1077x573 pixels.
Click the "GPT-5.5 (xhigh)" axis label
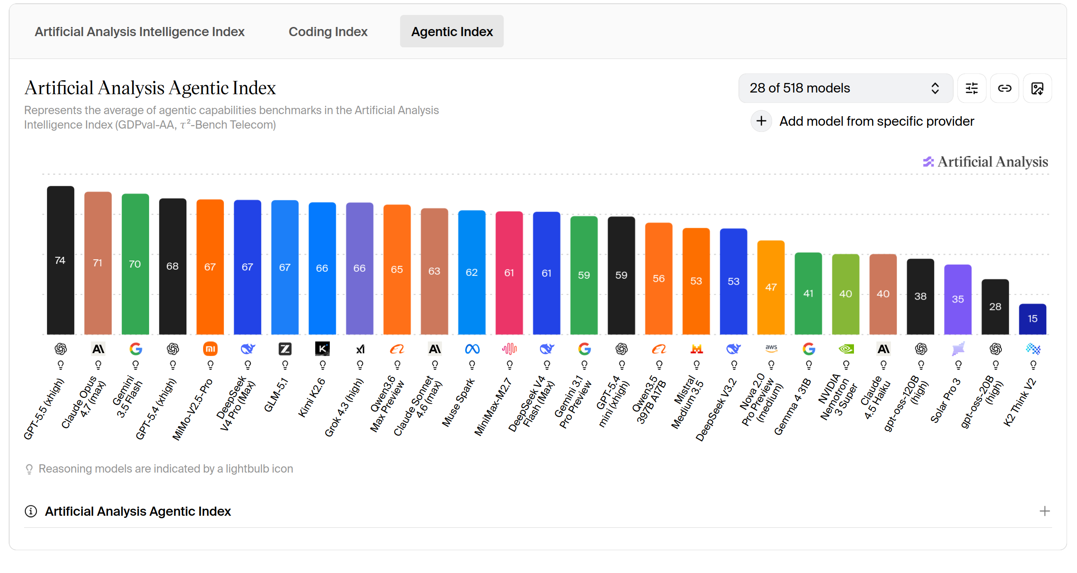point(44,409)
